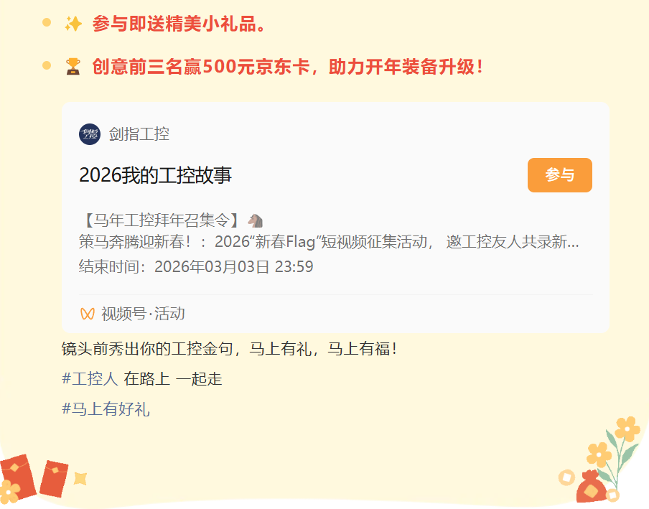Click the 参与即送精美小礼品 red text
This screenshot has width=649, height=509.
(x=179, y=24)
